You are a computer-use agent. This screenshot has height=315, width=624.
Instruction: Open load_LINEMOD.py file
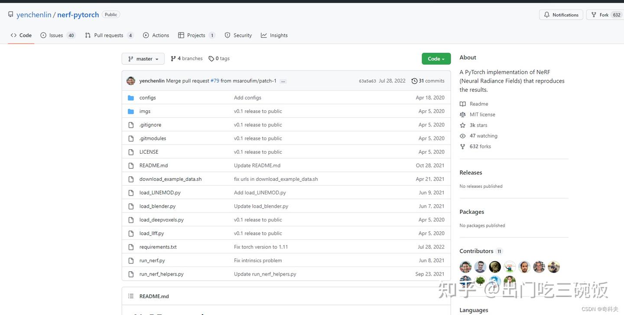160,193
